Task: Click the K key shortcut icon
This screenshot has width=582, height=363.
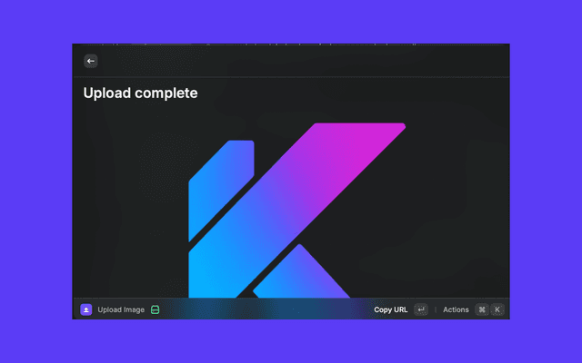Action: 497,309
